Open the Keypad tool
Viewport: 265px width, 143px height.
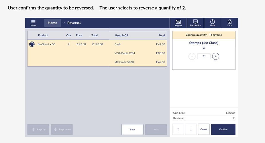click(178, 23)
